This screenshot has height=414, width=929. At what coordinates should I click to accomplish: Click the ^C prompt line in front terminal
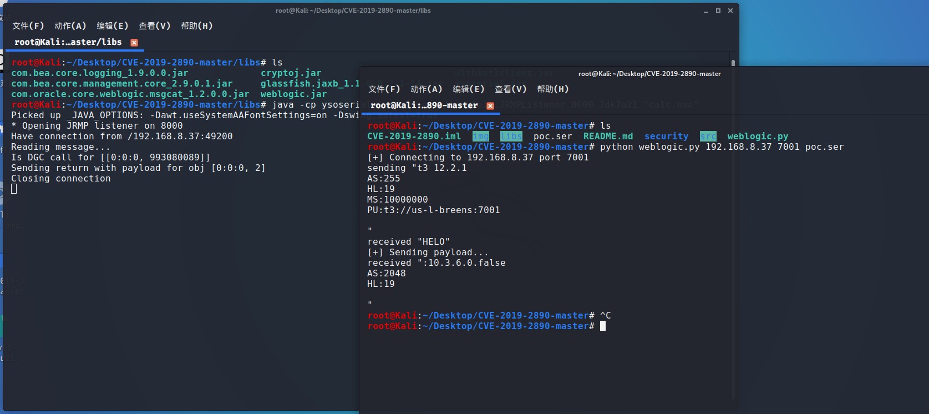point(489,316)
